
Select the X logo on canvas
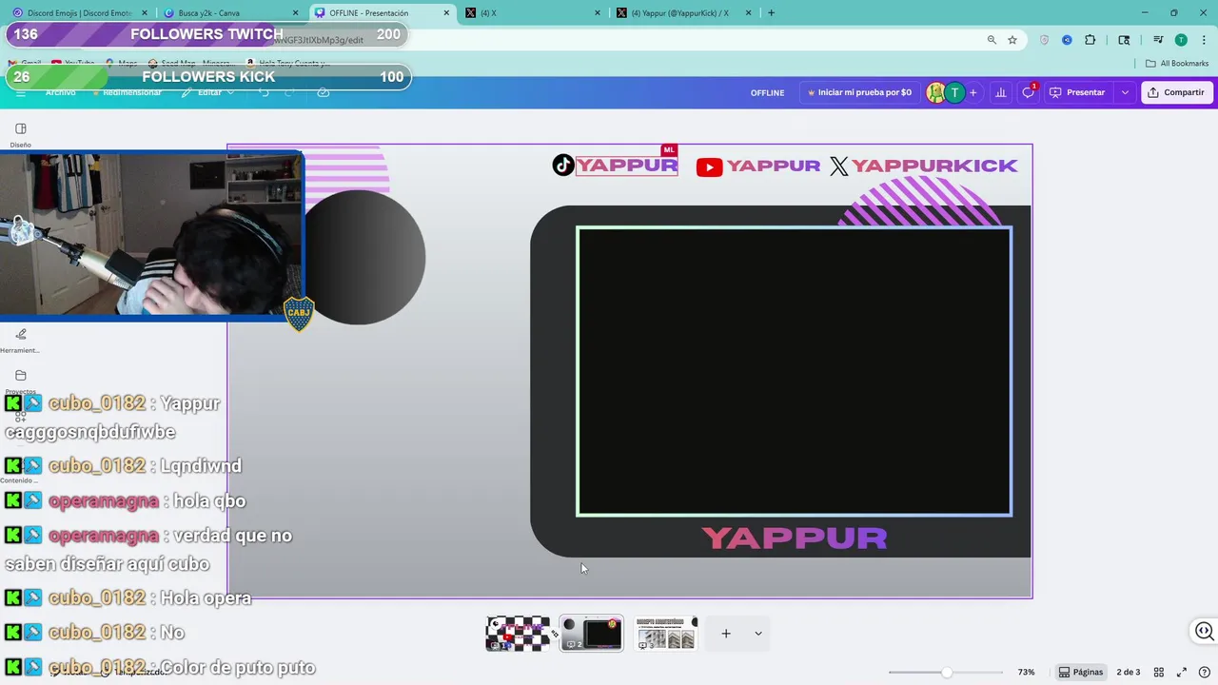[838, 166]
